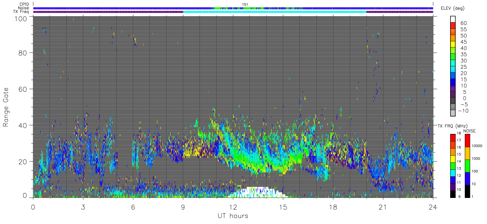Click the 20 tick on Range Gate axis

(23, 162)
